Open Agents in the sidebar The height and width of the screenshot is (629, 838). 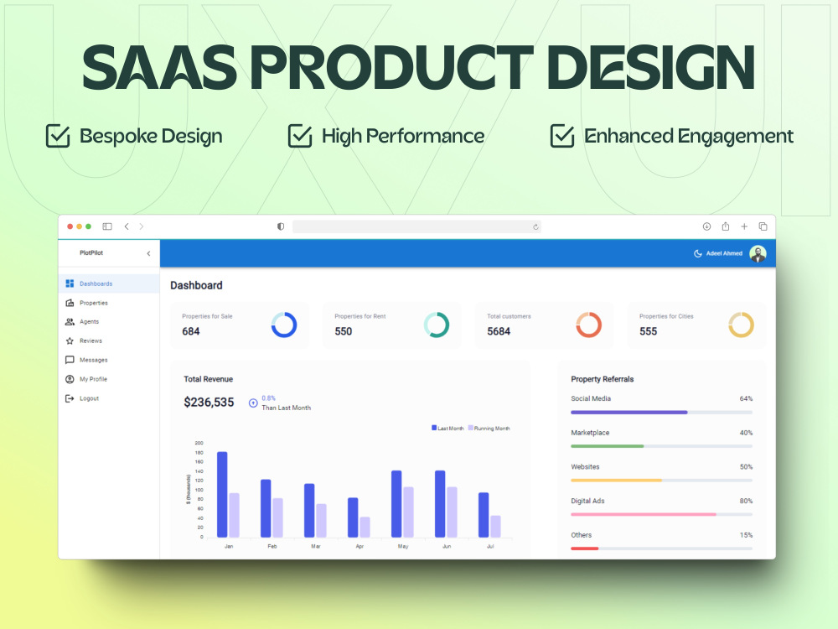coord(109,321)
